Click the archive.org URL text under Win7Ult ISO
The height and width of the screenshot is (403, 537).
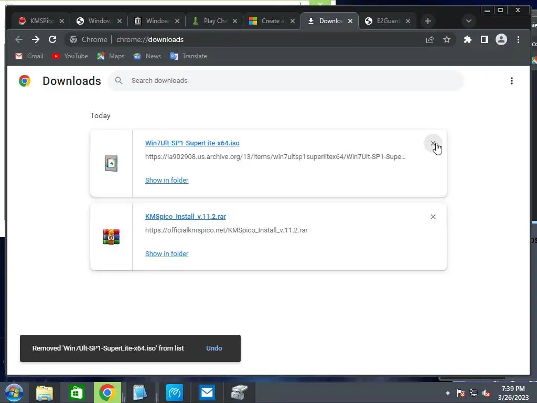click(x=275, y=157)
